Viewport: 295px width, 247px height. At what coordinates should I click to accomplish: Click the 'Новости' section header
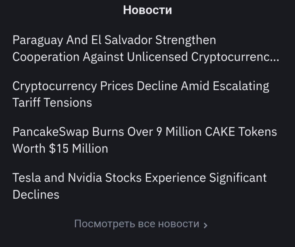tap(147, 9)
